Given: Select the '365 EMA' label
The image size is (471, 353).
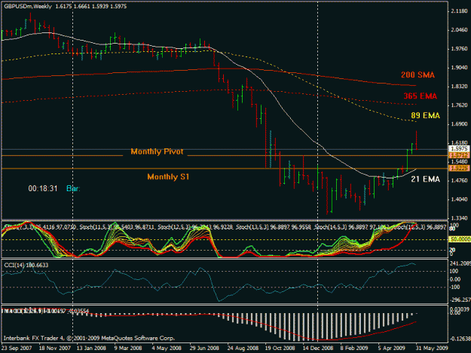Looking at the screenshot, I should (420, 96).
